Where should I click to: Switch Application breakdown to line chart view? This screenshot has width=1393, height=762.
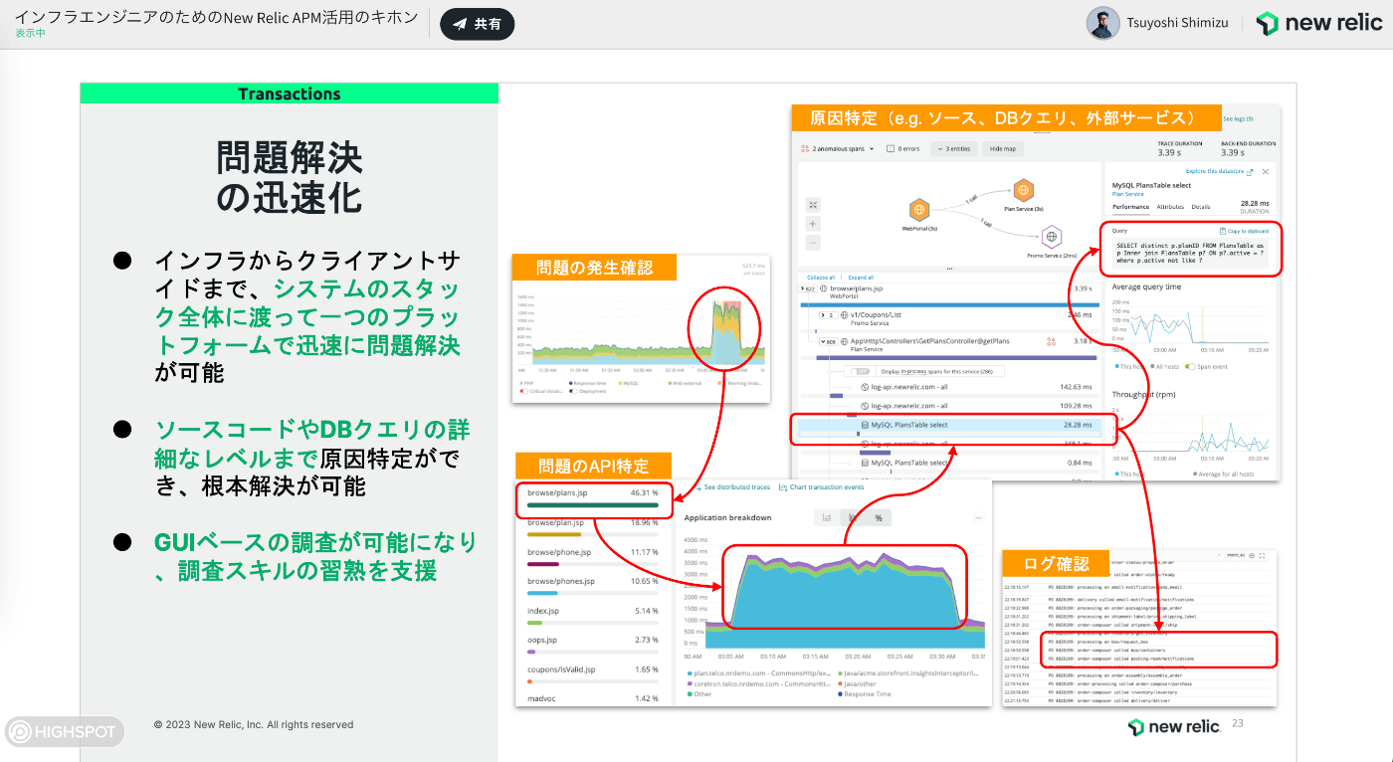tap(827, 517)
